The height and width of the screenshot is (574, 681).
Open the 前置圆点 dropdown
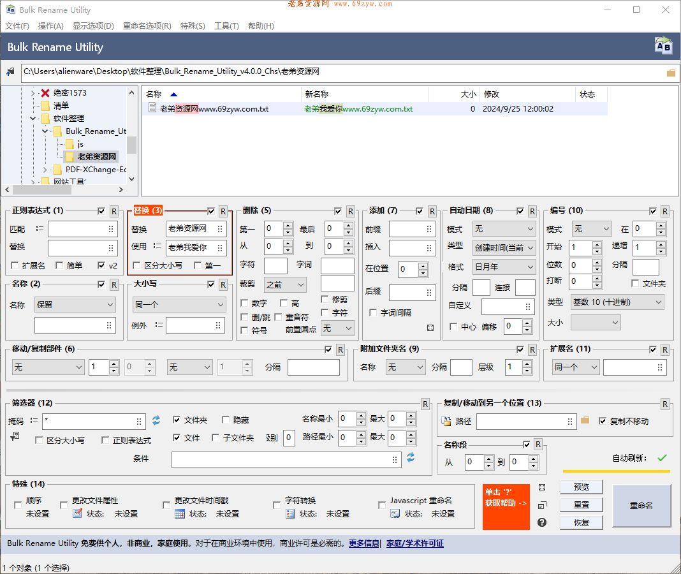pos(337,328)
